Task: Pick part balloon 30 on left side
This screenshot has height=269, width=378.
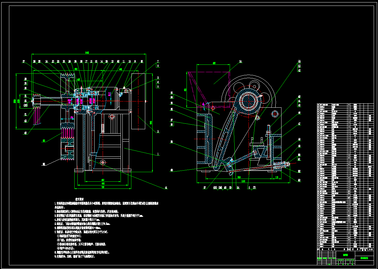Action: 26,88
